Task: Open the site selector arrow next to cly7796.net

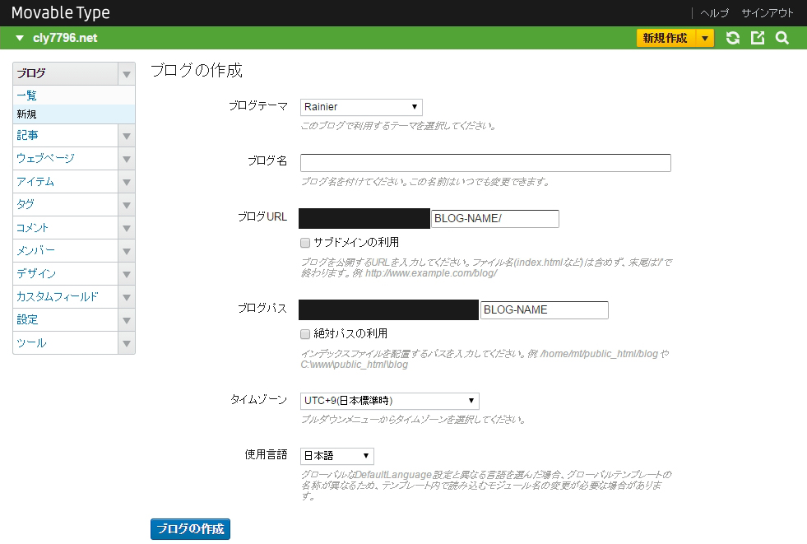Action: click(x=18, y=37)
